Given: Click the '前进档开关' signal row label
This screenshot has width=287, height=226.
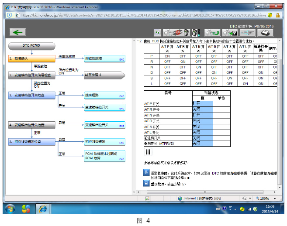Looking at the screenshot, I should 152,138.
